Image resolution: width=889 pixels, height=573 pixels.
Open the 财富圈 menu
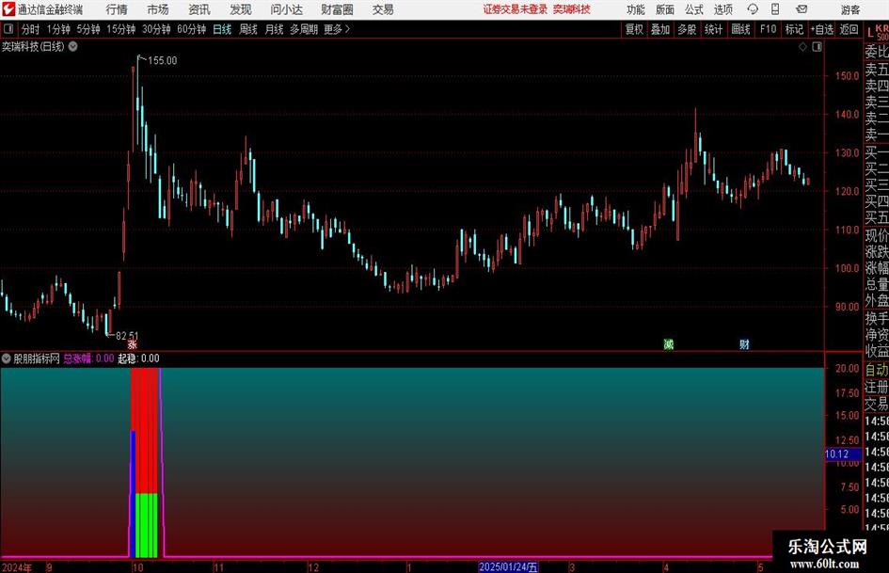[337, 9]
